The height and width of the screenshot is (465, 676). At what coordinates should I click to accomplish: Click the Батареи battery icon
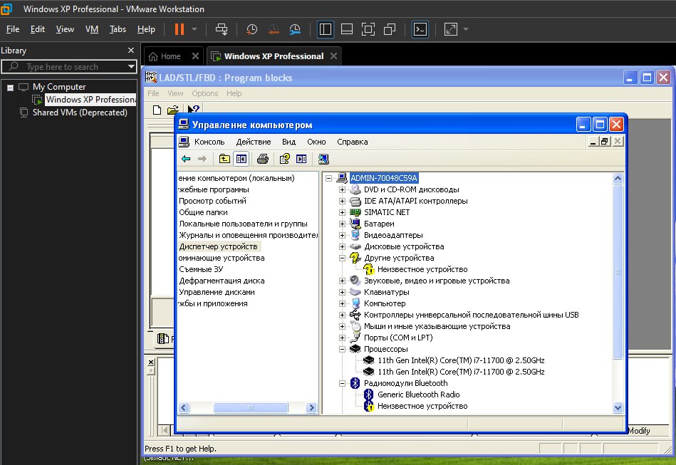[355, 224]
